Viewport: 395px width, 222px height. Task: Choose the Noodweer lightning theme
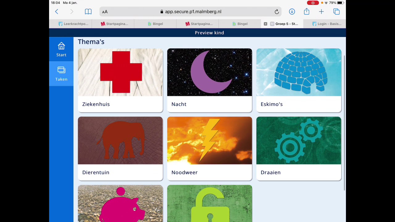pos(210,149)
